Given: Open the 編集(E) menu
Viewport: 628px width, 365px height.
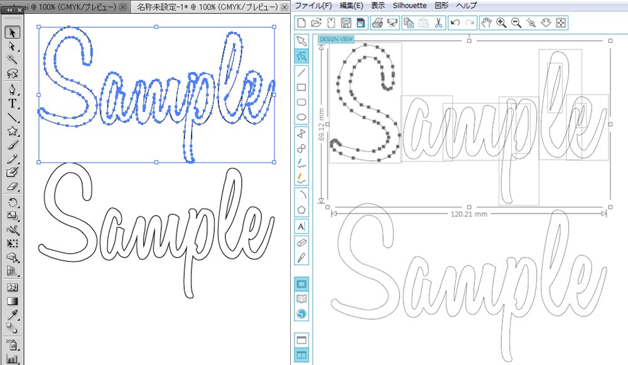Looking at the screenshot, I should 351,6.
